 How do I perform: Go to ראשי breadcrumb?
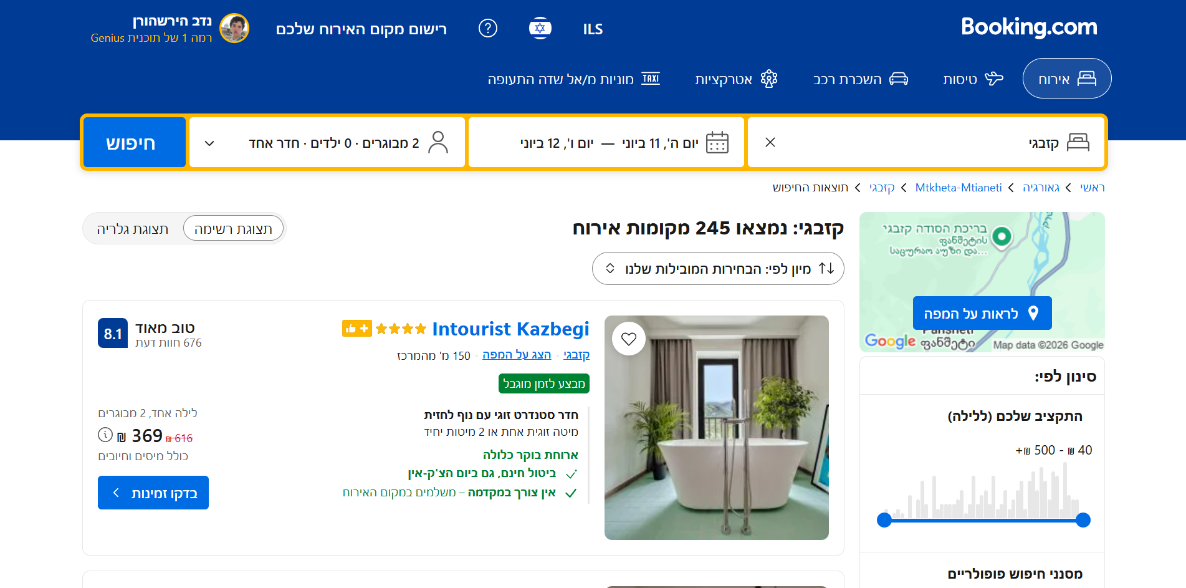(1092, 187)
